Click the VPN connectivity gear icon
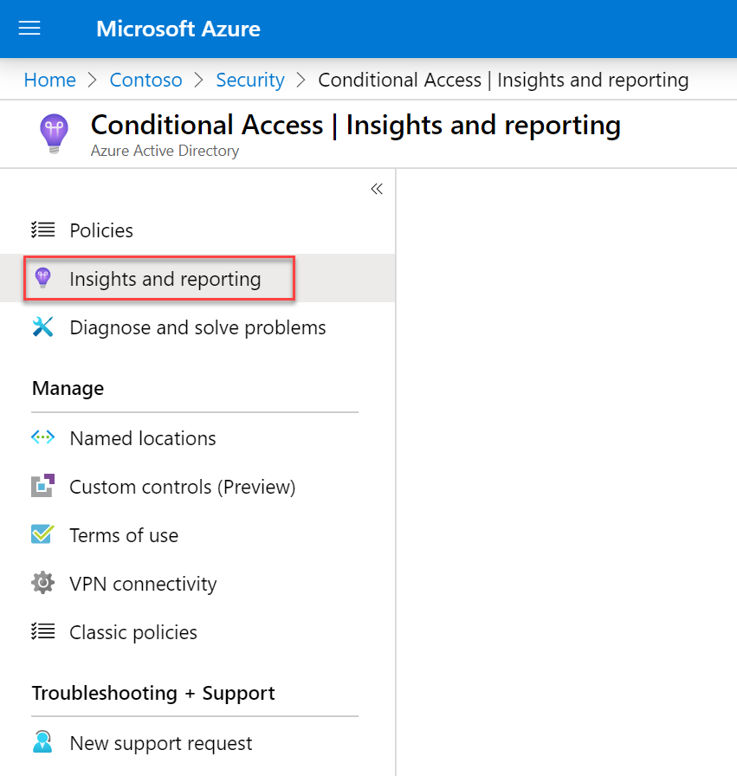This screenshot has height=776, width=737. coord(43,583)
